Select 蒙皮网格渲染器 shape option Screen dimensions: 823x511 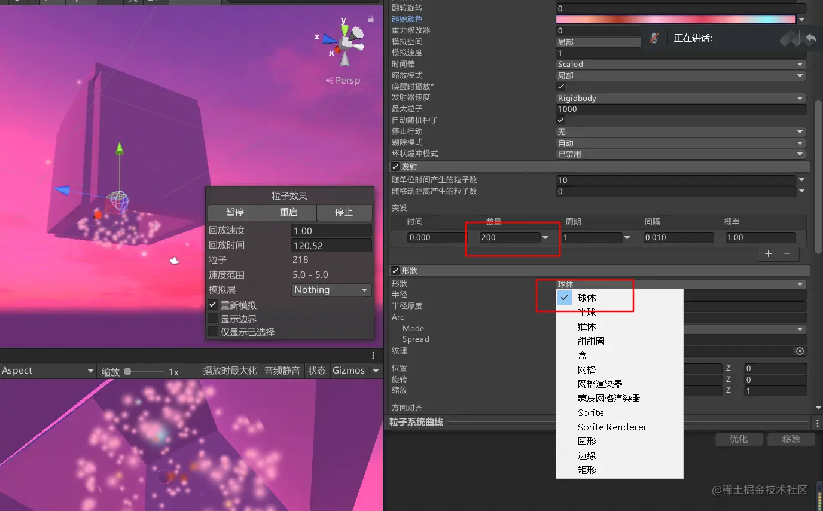point(620,398)
